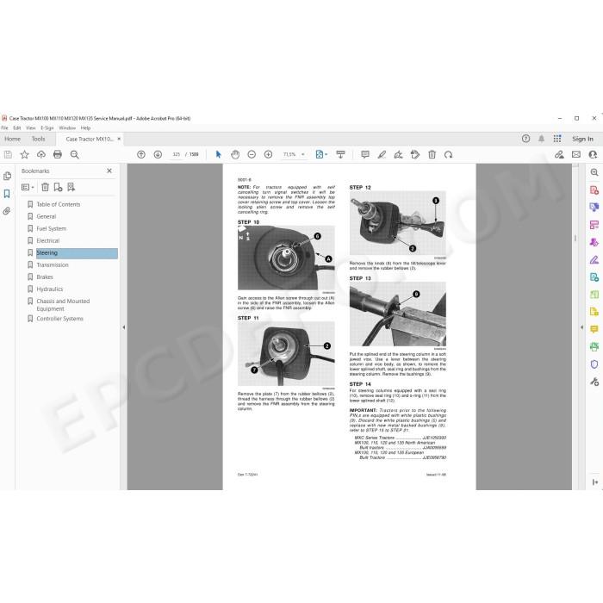The image size is (603, 603).
Task: Add a sticky note comment
Action: pos(365,154)
